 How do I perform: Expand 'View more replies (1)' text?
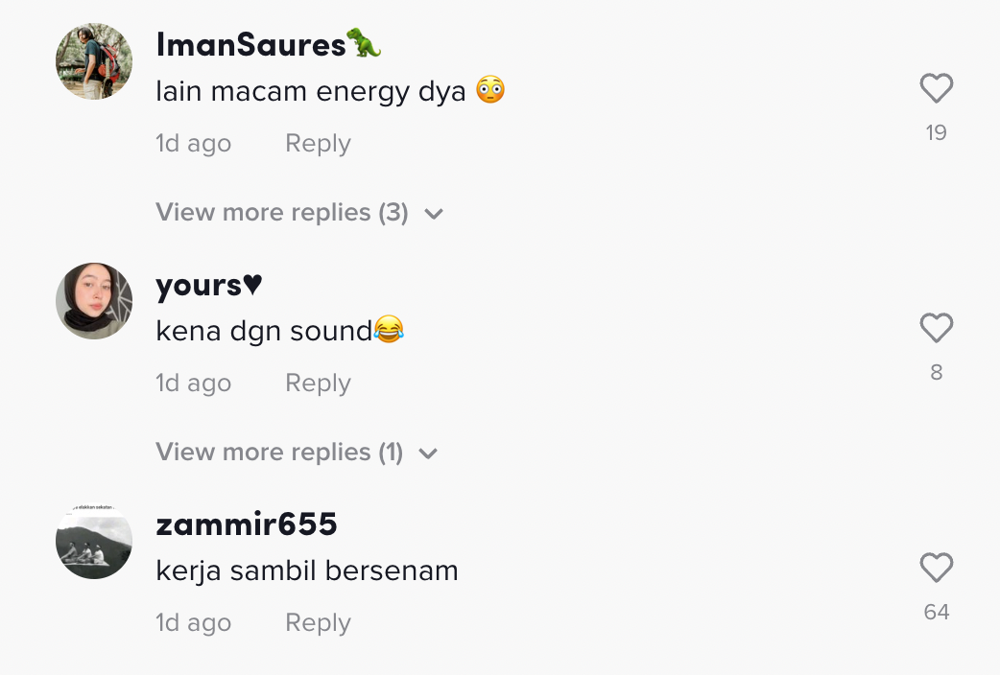pos(279,453)
